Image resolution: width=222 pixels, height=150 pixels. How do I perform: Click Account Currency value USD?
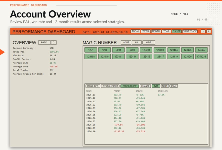(51, 48)
